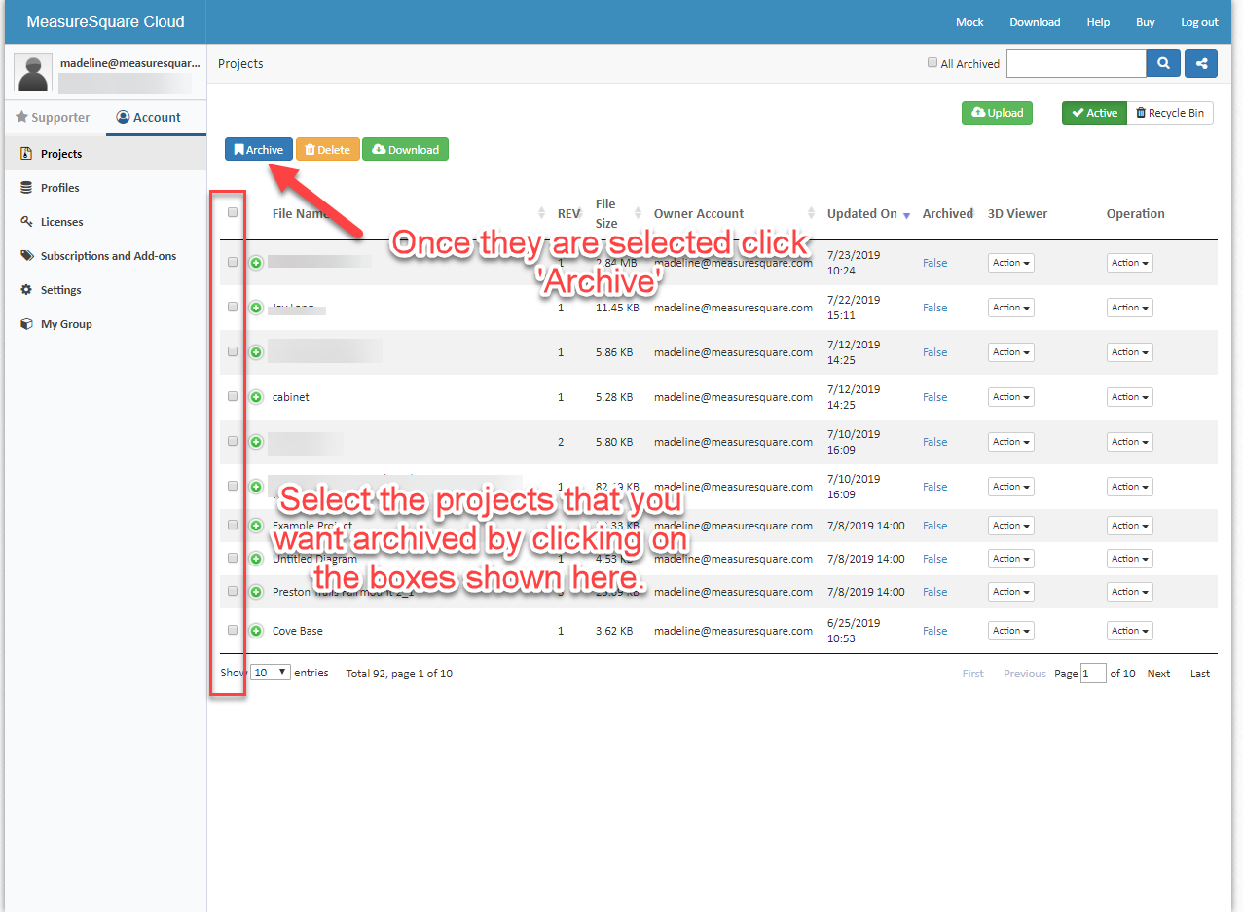Expand the Cove Base row plus icon
This screenshot has width=1243, height=912.
click(x=256, y=631)
